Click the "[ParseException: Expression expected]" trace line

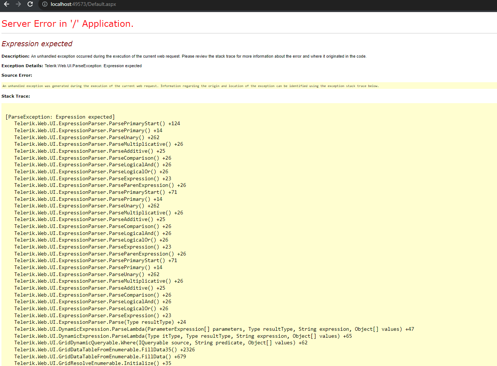tap(60, 117)
